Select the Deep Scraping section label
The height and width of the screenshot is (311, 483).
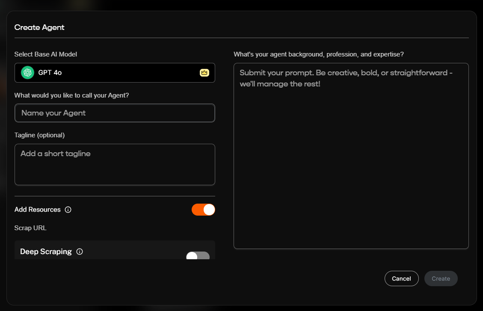46,252
